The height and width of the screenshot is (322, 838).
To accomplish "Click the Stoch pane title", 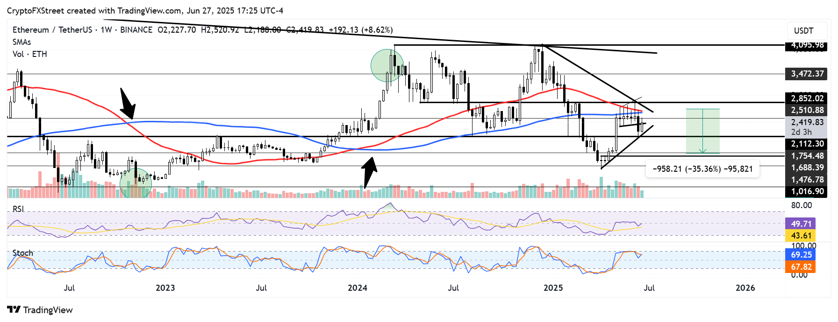I will pyautogui.click(x=23, y=253).
